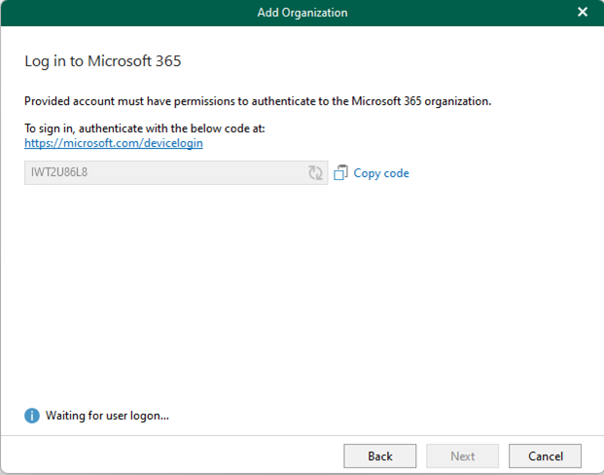The width and height of the screenshot is (604, 475).
Task: Dismiss the wizard using the white X icon
Action: coord(583,12)
